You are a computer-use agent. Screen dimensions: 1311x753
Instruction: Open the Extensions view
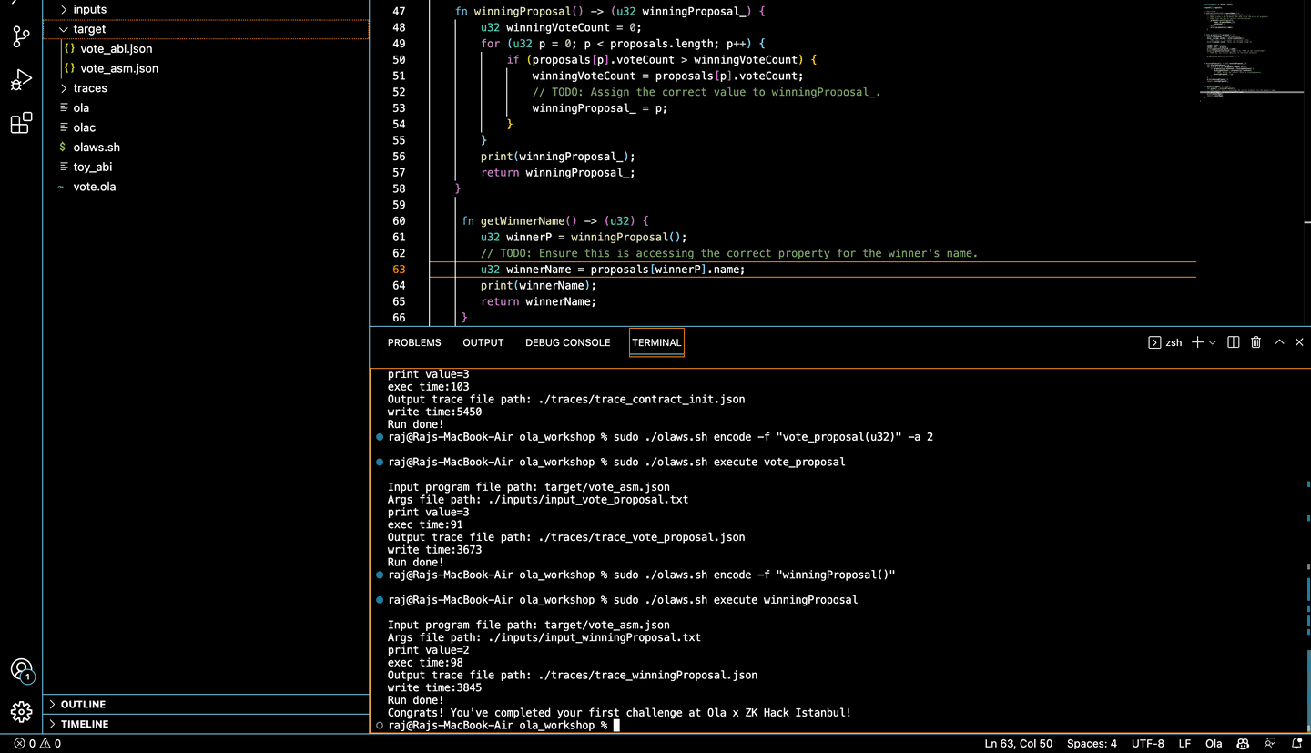point(21,124)
